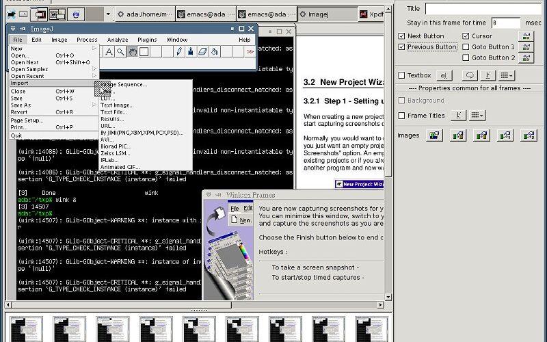
Task: Open font settings in the Textbox row
Action: (x=488, y=75)
